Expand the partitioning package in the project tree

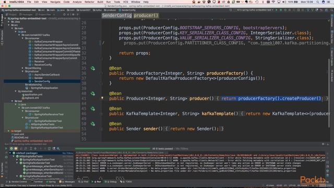22,68
